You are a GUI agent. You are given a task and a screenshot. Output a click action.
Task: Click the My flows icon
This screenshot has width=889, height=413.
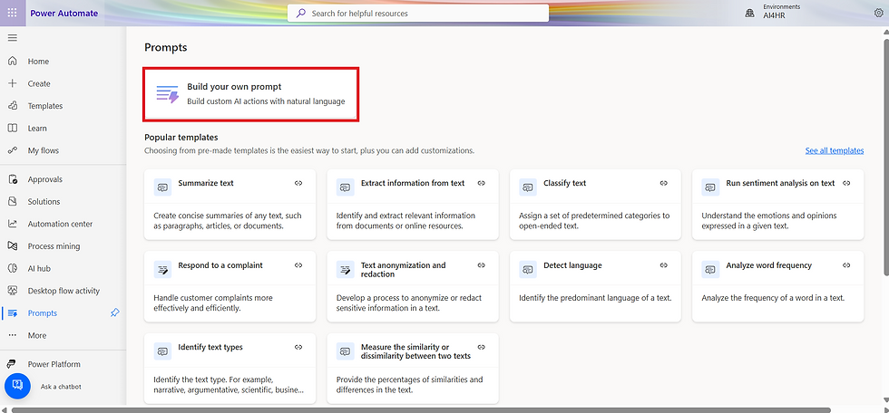pos(13,150)
